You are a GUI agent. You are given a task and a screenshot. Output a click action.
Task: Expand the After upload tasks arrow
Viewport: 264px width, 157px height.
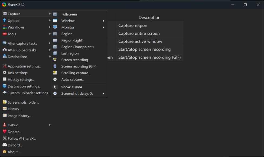point(50,50)
